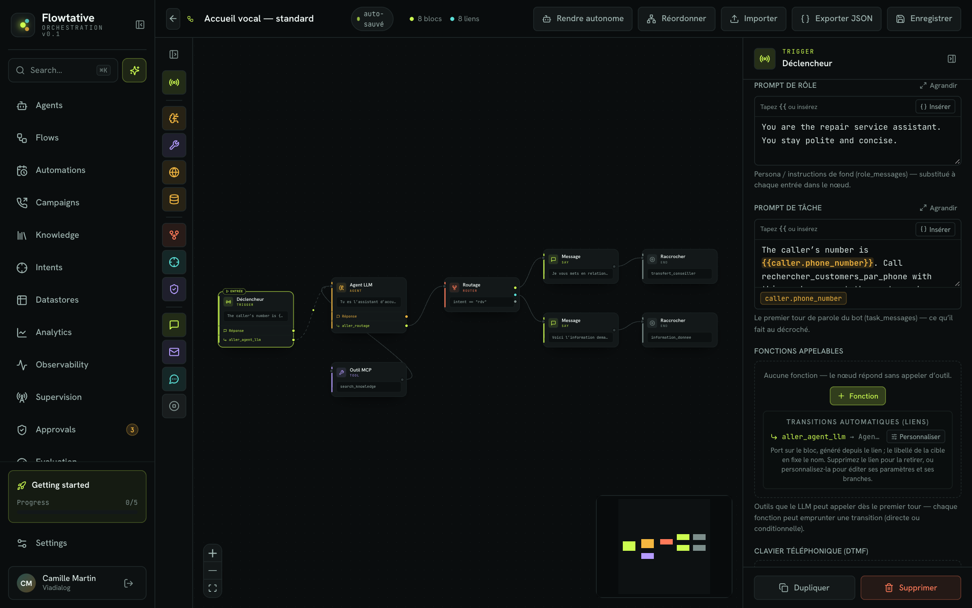The image size is (972, 608).
Task: Select the Trigger block icon in palette
Action: tap(174, 82)
